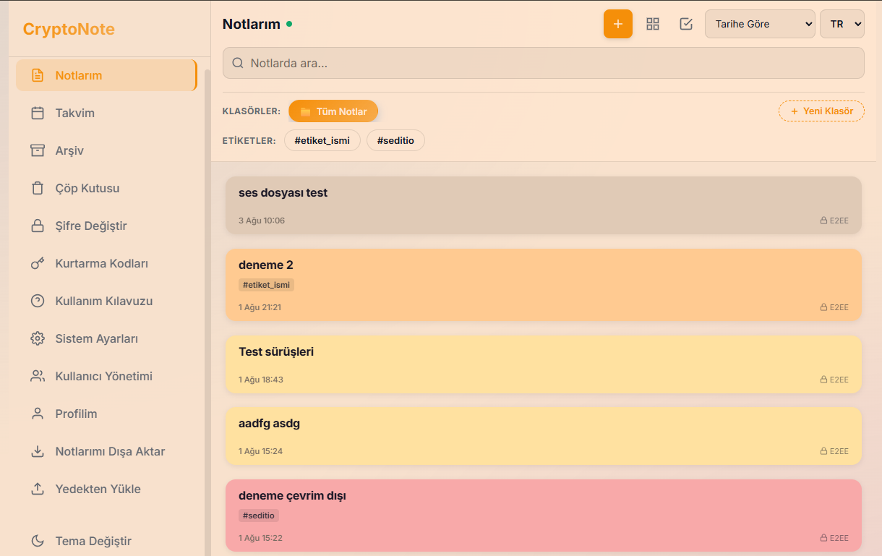Viewport: 882px width, 556px height.
Task: Click timestamp 3 Ağu 10:06
Action: (x=262, y=221)
